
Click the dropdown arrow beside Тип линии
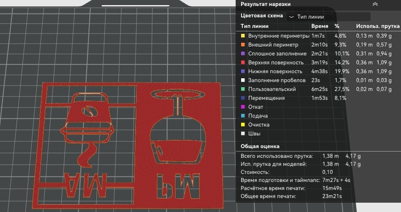pyautogui.click(x=291, y=17)
